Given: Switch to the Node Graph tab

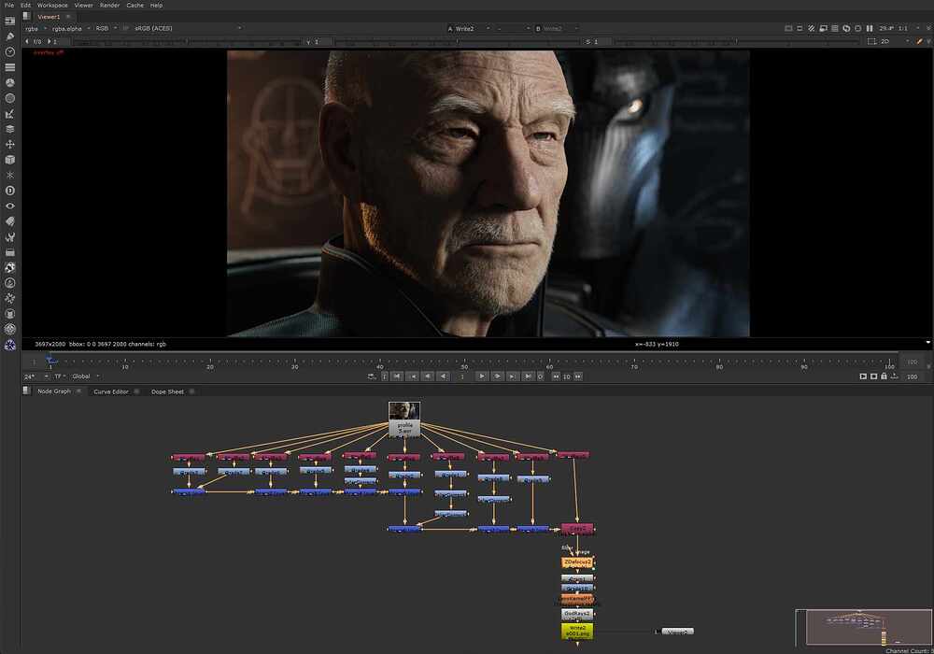Looking at the screenshot, I should click(54, 391).
